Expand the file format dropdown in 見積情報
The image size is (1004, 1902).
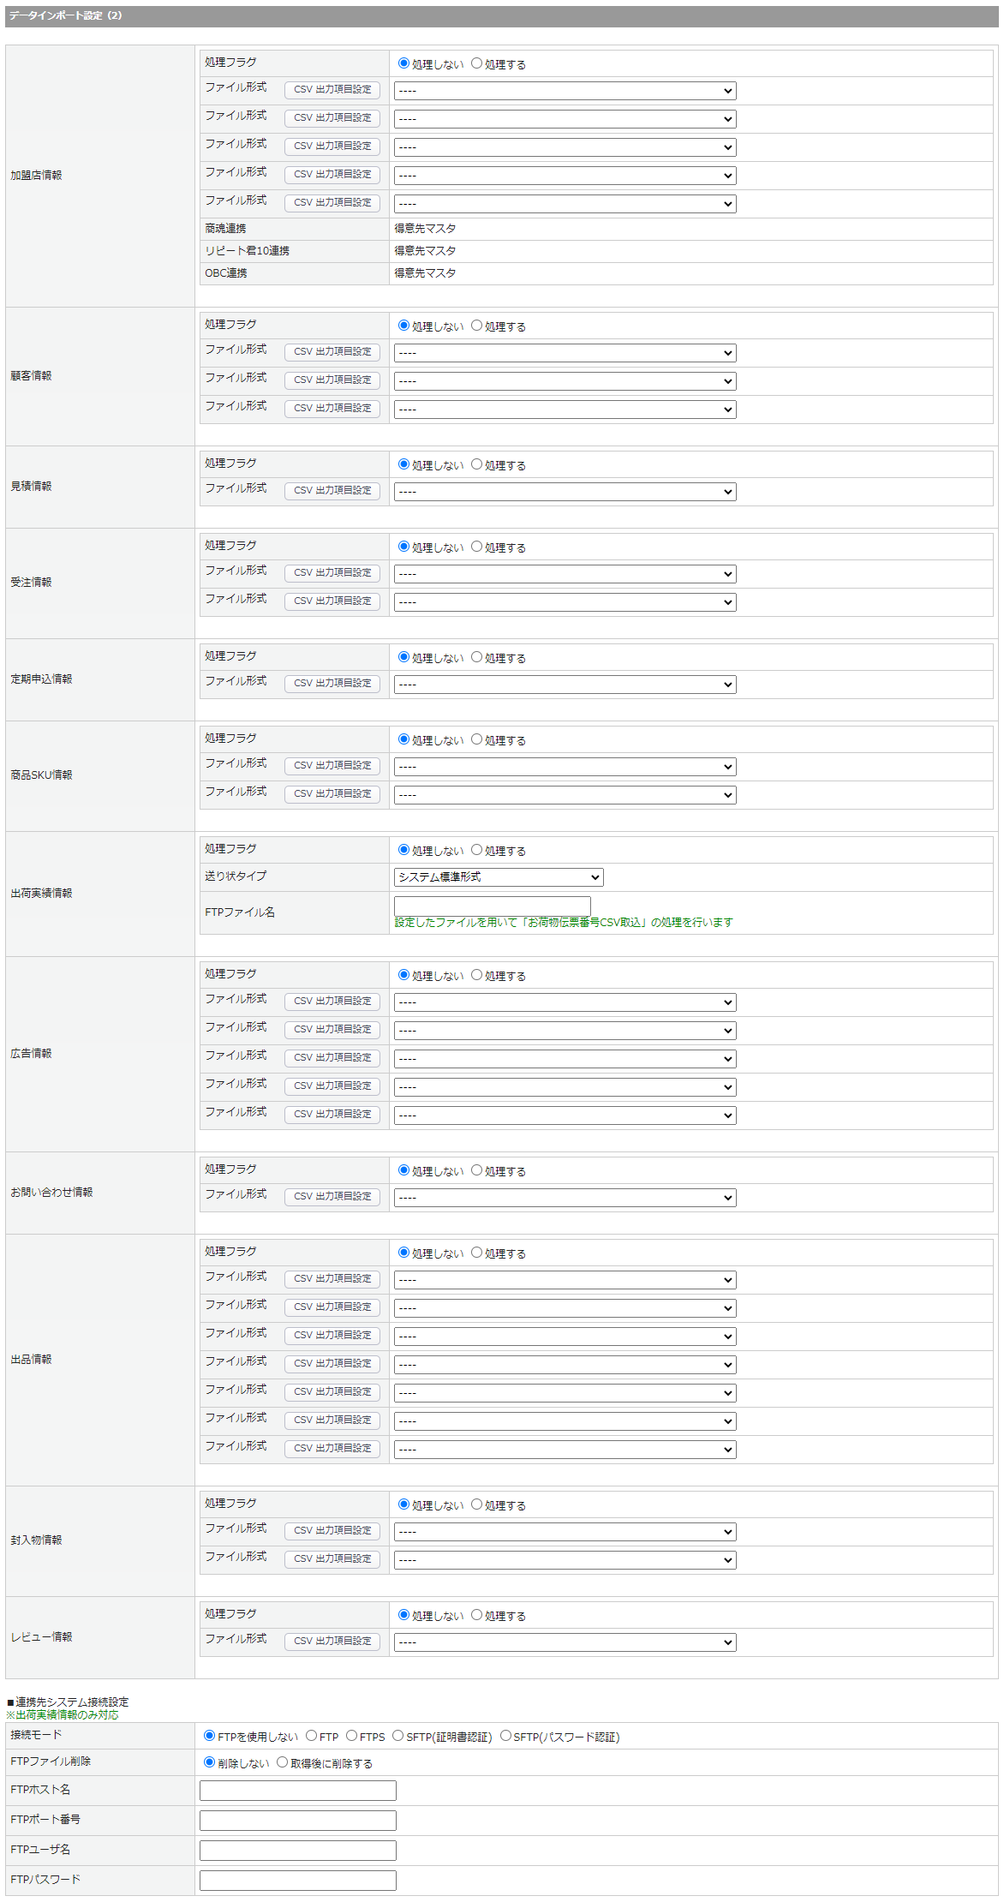click(x=565, y=492)
